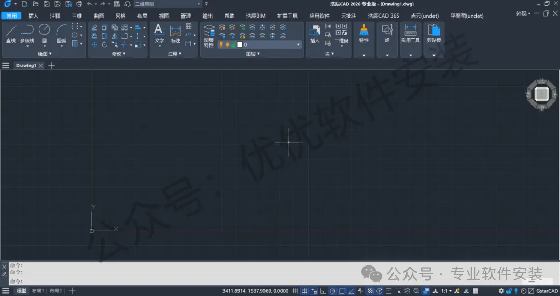Click the Redo arrow icon

pyautogui.click(x=103, y=4)
